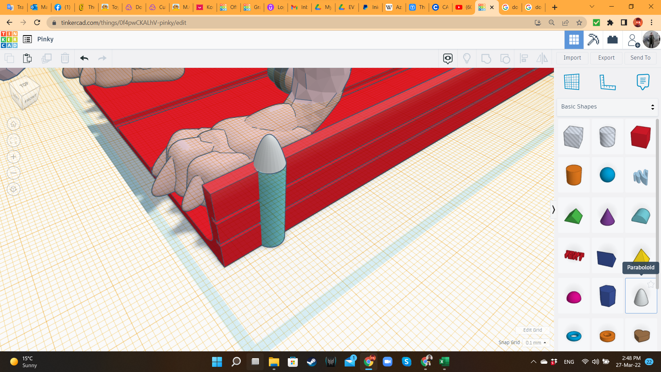This screenshot has height=372, width=661.
Task: Select the red Box shape
Action: 640,137
